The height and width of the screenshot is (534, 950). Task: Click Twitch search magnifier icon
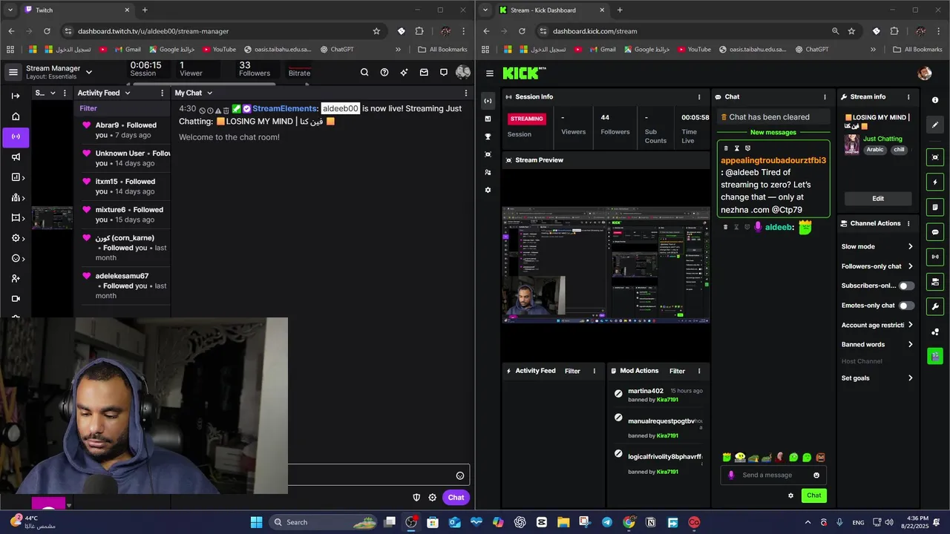point(364,72)
